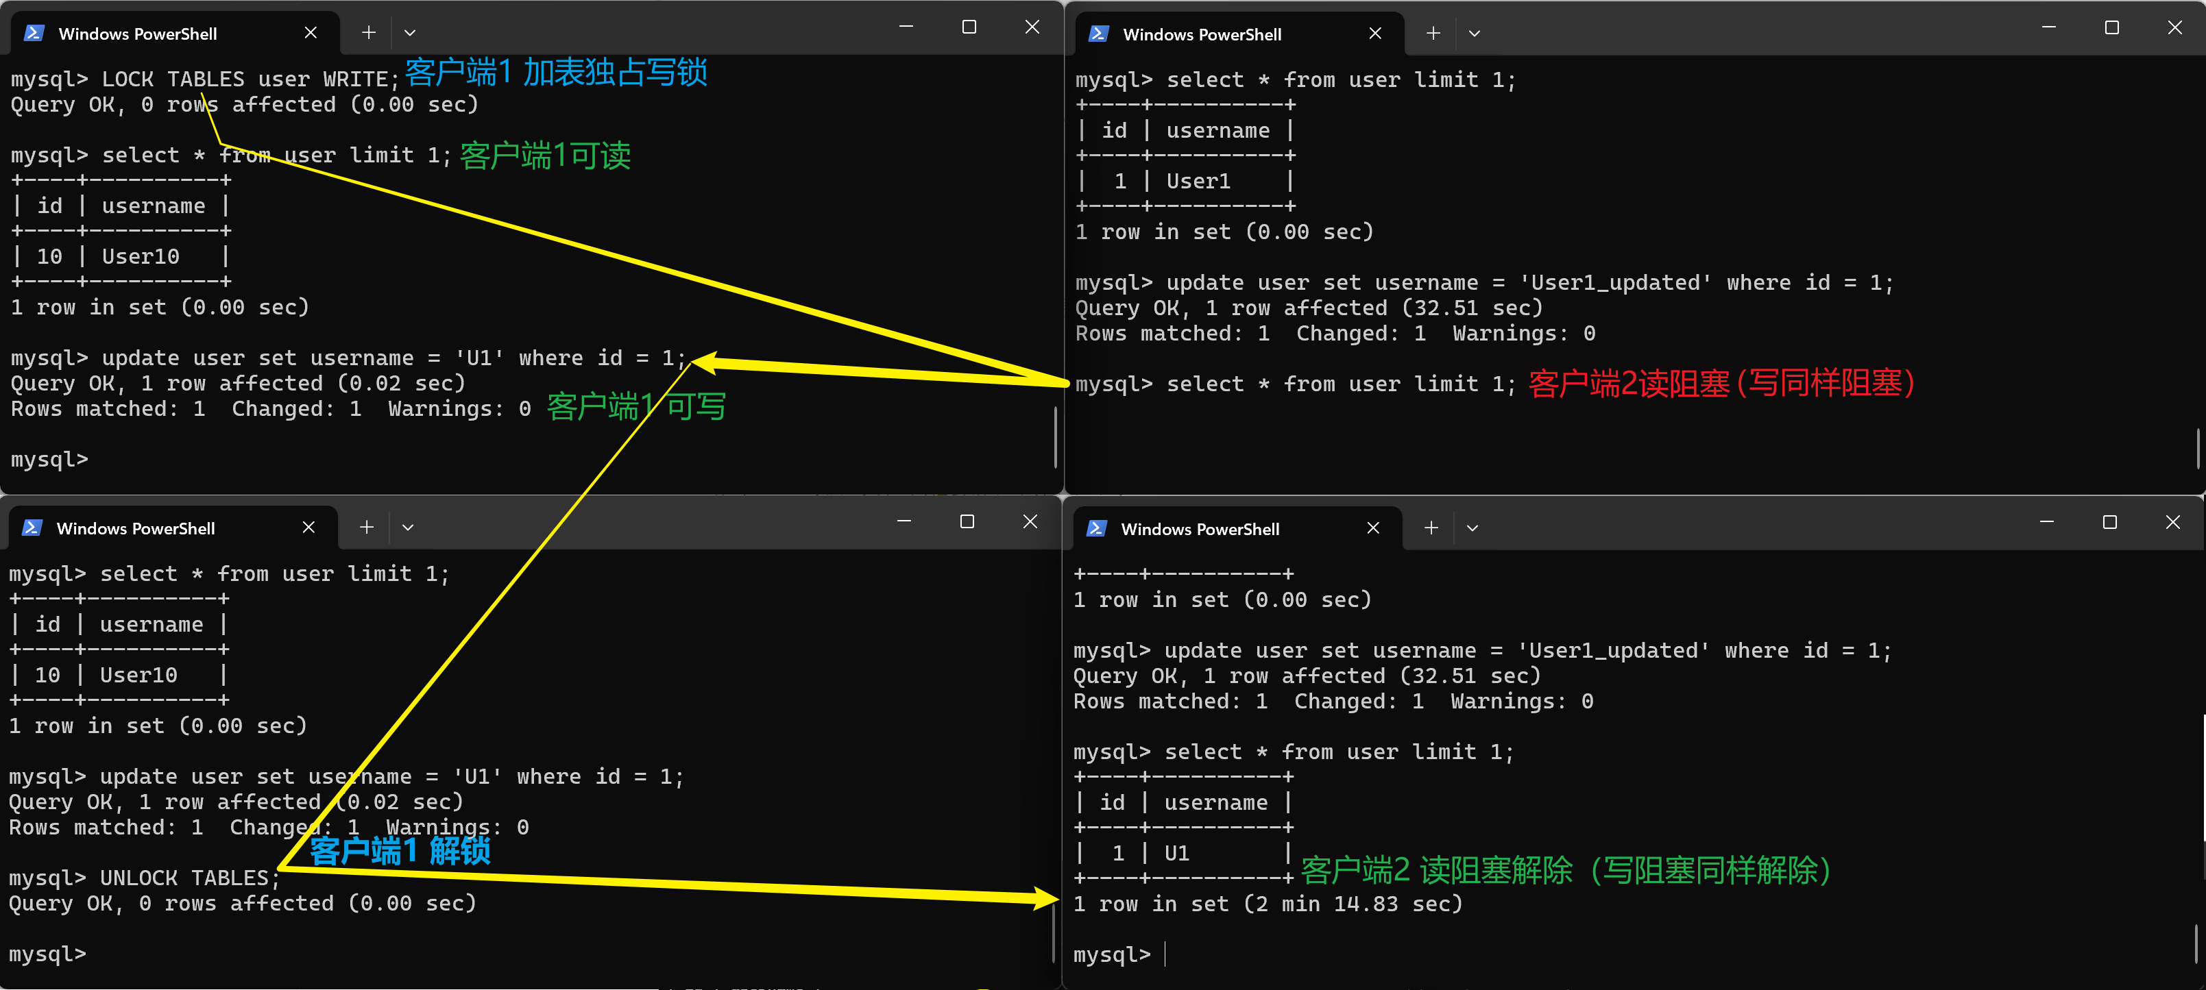Maximize the window showing User1 row
The image size is (2206, 990).
[x=2112, y=28]
